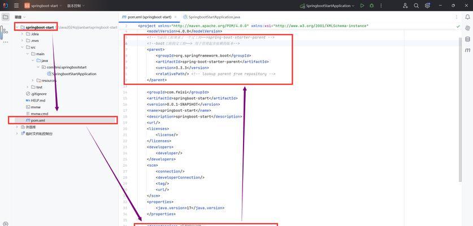Screen dimensions: 473x226
Task: Expand the 临时文件和控制台 node
Action: [17, 134]
